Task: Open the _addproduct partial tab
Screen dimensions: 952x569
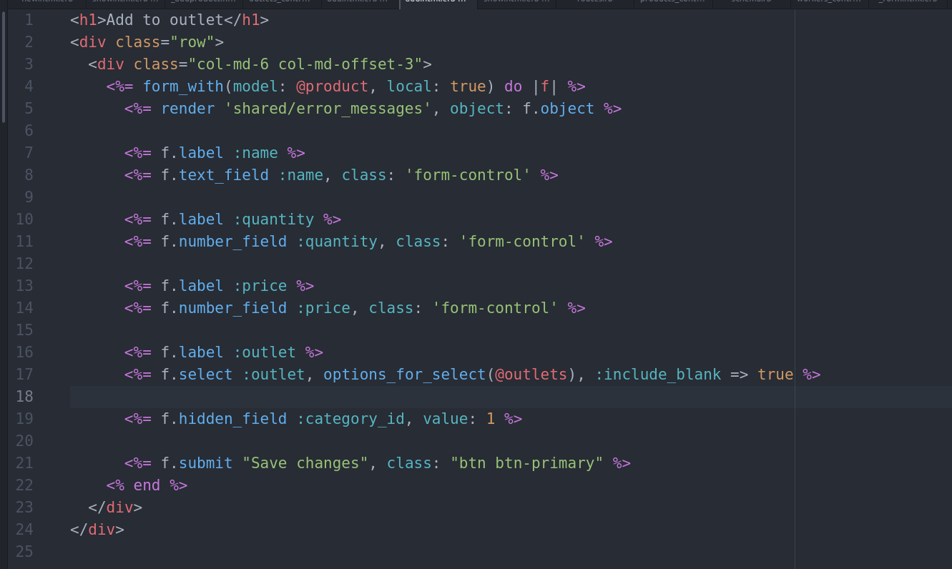Action: [x=204, y=3]
